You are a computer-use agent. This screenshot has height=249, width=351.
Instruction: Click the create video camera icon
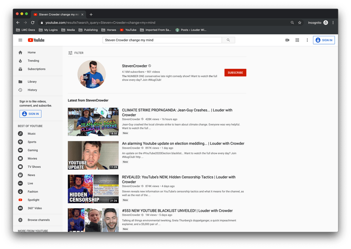tap(287, 40)
